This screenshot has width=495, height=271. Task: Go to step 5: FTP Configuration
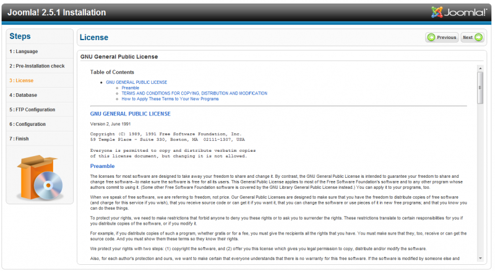[x=32, y=109]
